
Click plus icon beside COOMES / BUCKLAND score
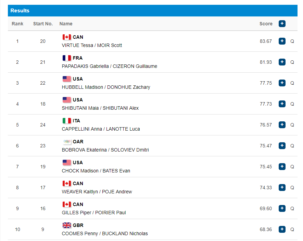[282, 229]
